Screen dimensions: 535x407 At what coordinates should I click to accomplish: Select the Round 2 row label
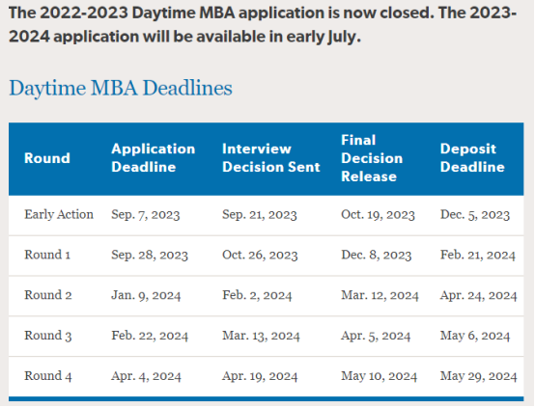click(48, 295)
